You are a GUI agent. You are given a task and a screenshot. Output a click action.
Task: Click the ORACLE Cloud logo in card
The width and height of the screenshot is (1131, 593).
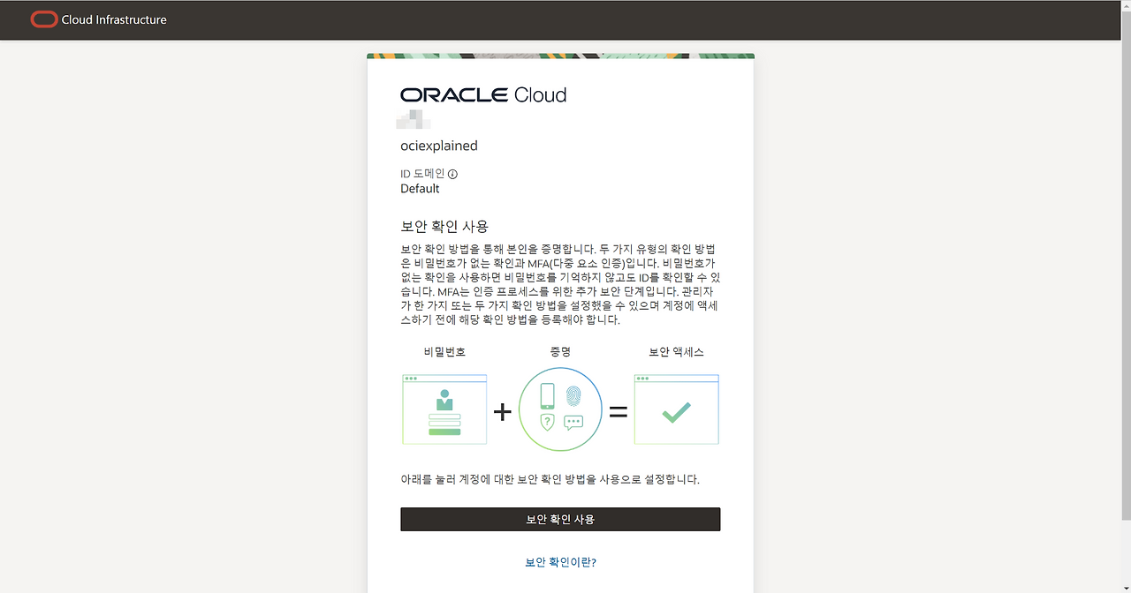pyautogui.click(x=483, y=95)
